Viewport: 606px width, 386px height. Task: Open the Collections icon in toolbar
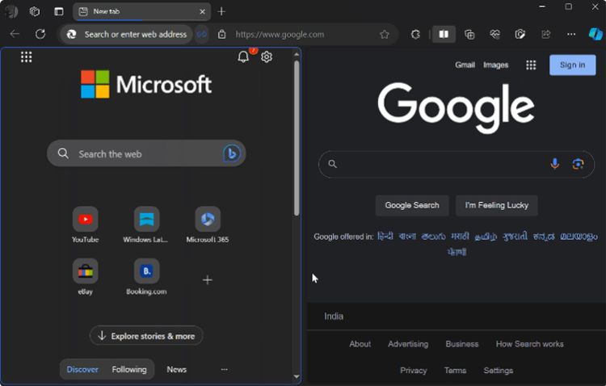click(469, 35)
